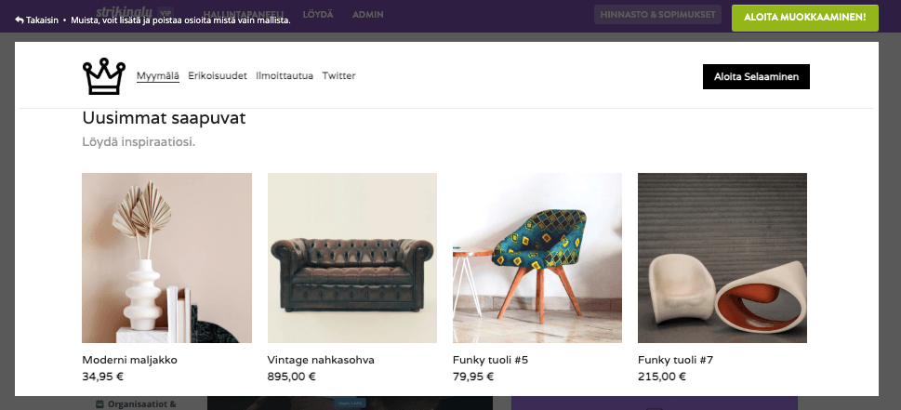
Task: View the Funky tuoli #5 chair image
Action: 537,258
